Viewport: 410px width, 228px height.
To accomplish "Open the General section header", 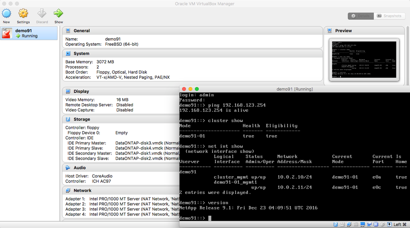I will 82,31.
